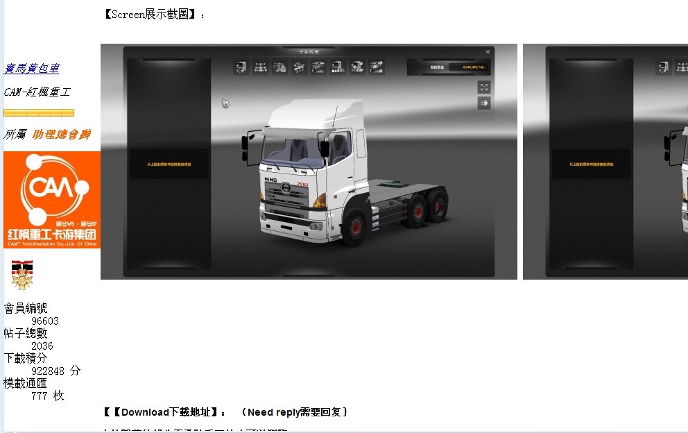The width and height of the screenshot is (688, 433).
Task: Click the 會員編號 label
Action: (x=26, y=308)
